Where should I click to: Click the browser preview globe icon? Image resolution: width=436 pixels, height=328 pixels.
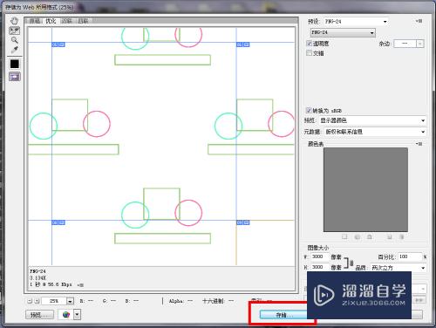pyautogui.click(x=66, y=315)
